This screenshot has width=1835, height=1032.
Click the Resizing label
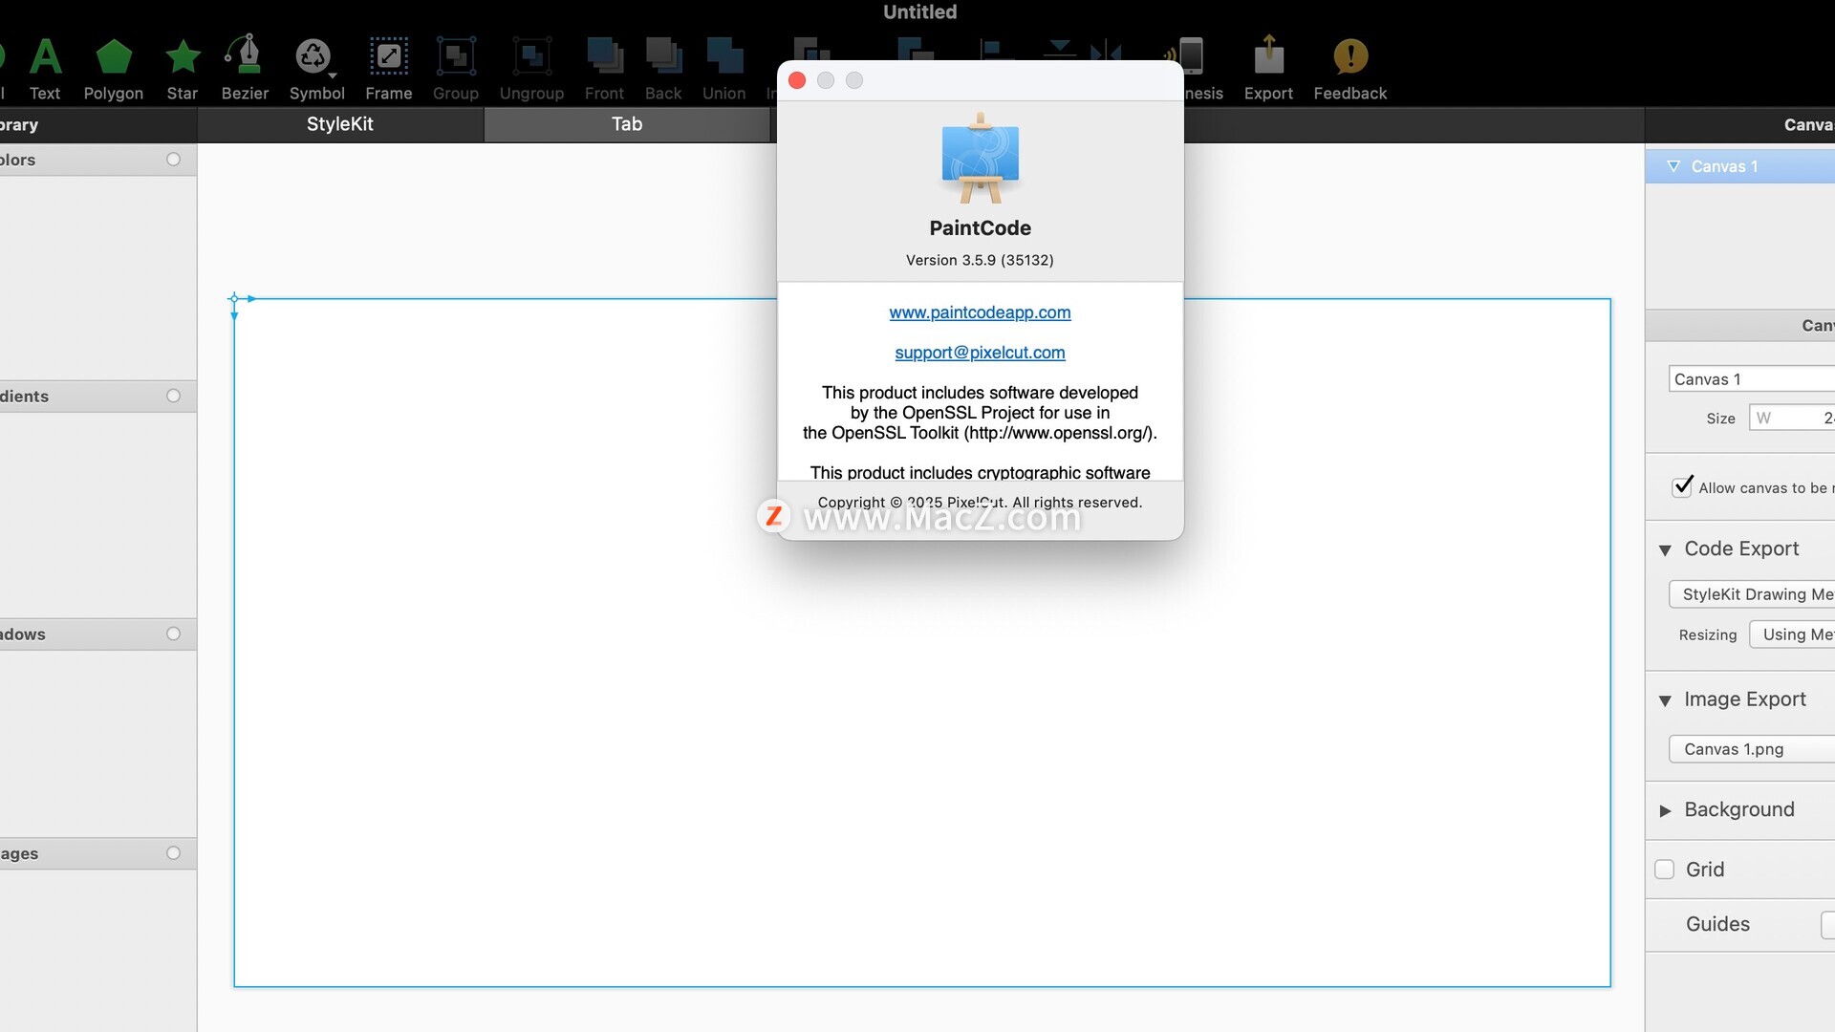1708,635
